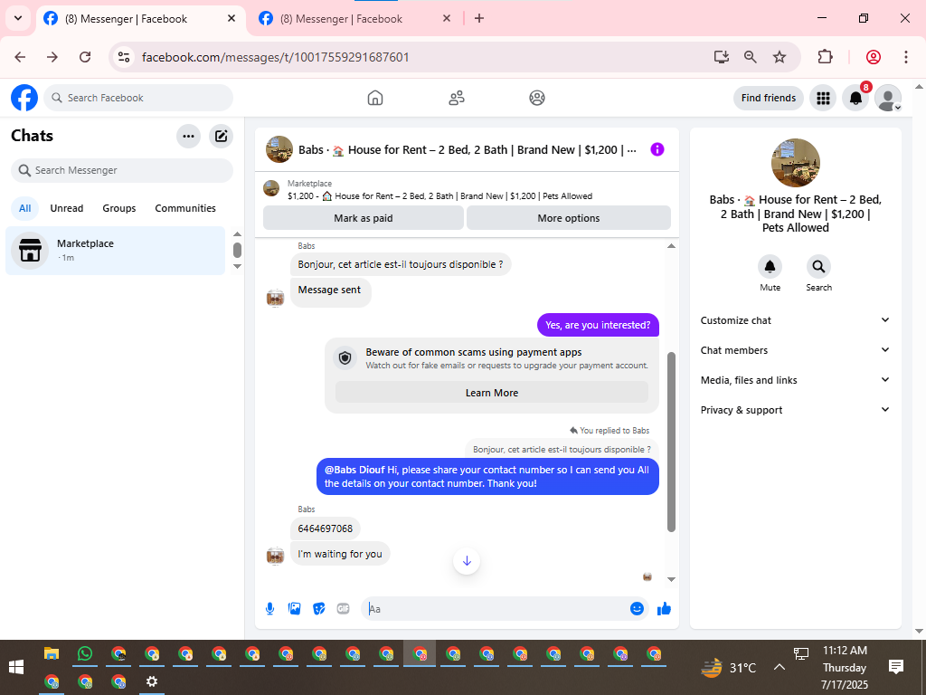926x695 pixels.
Task: Choose a sticker icon in composer
Action: [x=319, y=609]
